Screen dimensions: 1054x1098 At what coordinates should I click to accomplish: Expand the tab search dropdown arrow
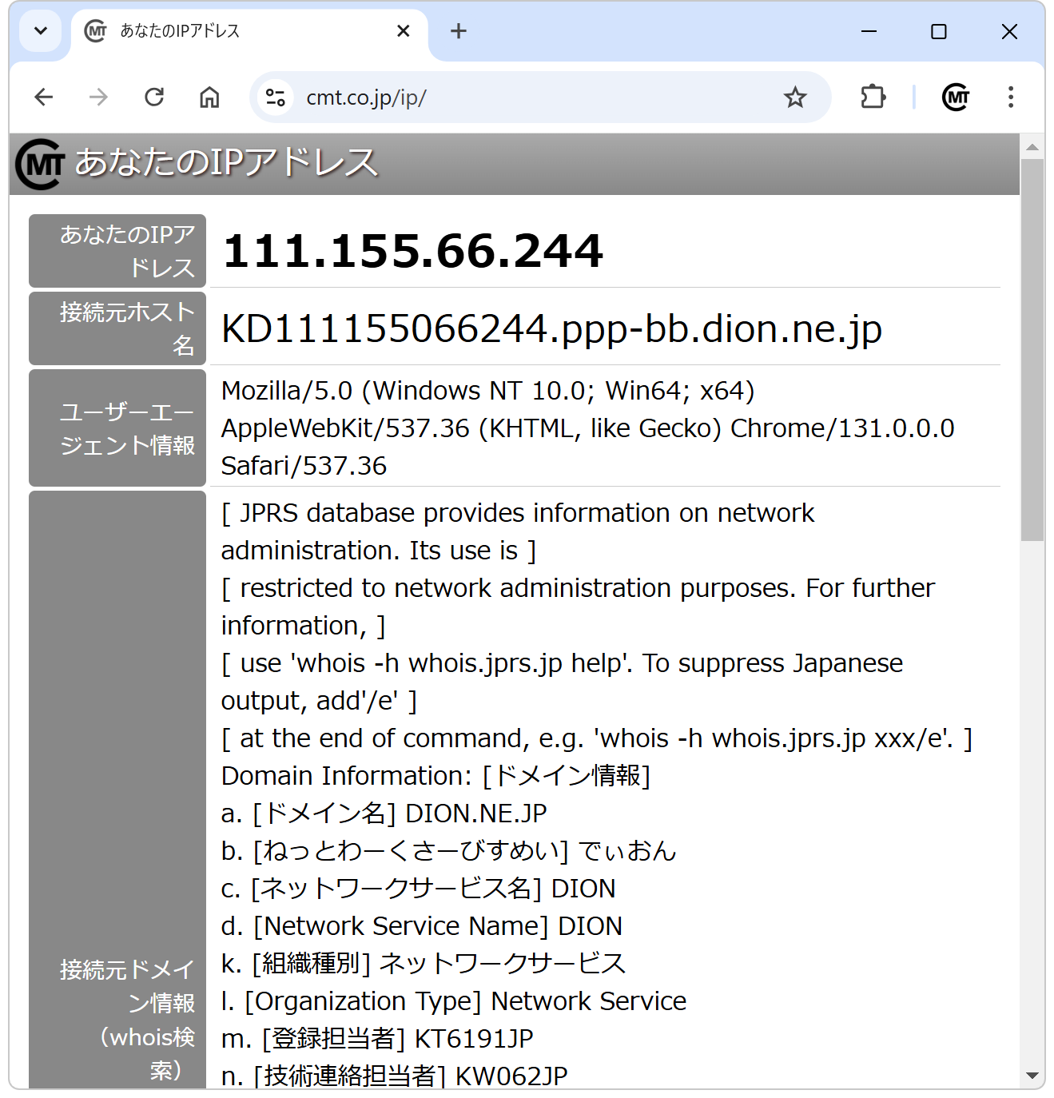pos(41,31)
